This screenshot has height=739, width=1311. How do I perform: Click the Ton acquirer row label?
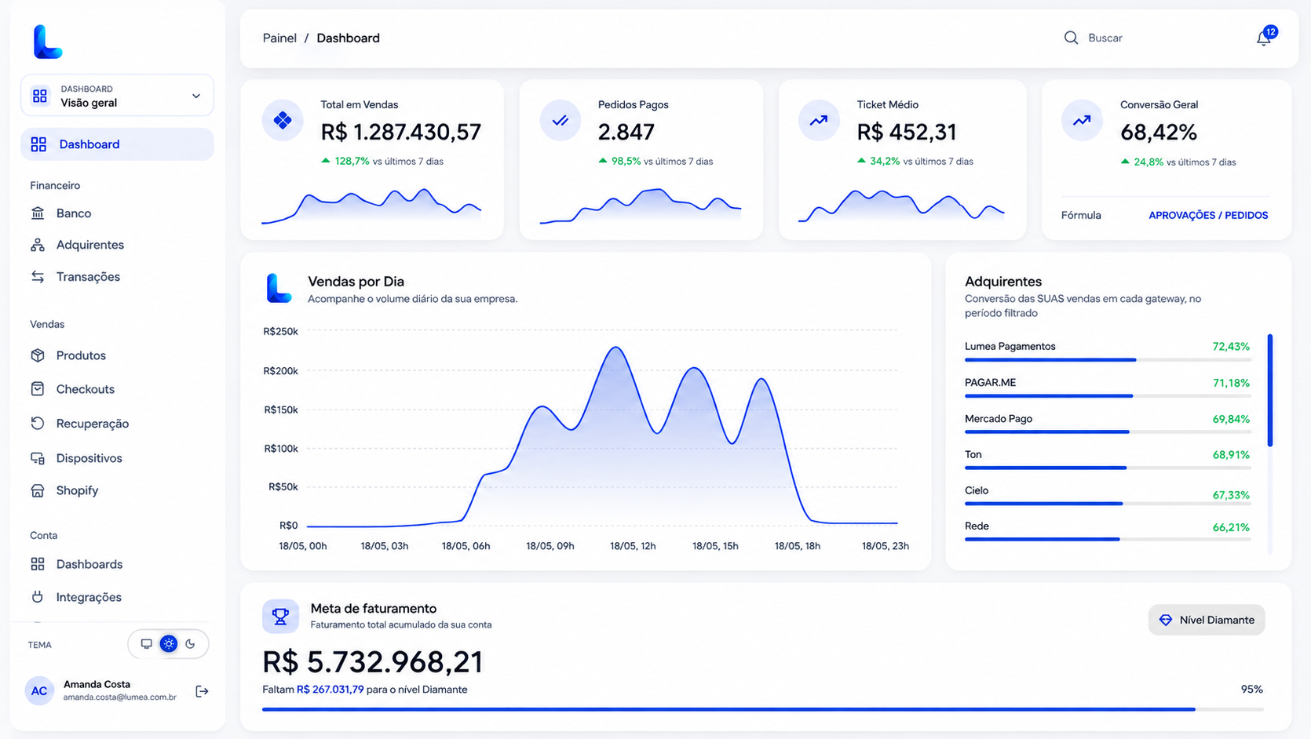(973, 454)
